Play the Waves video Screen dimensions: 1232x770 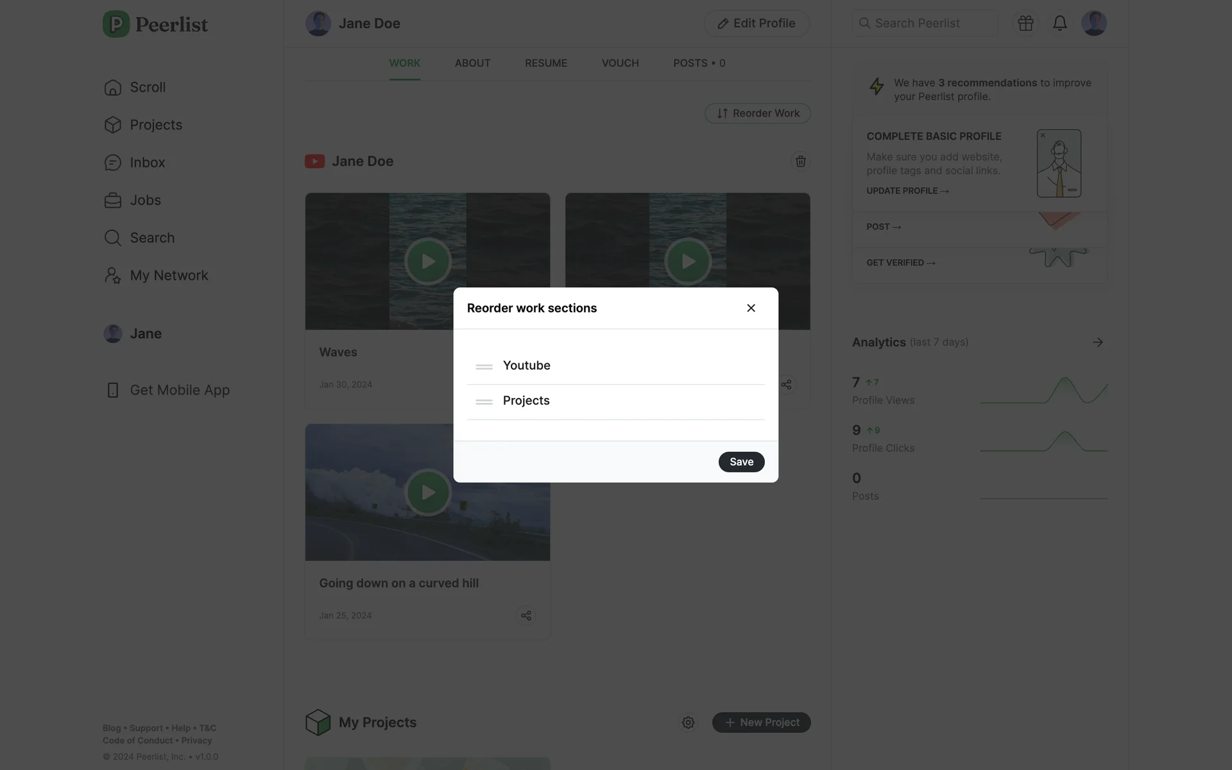click(x=427, y=261)
